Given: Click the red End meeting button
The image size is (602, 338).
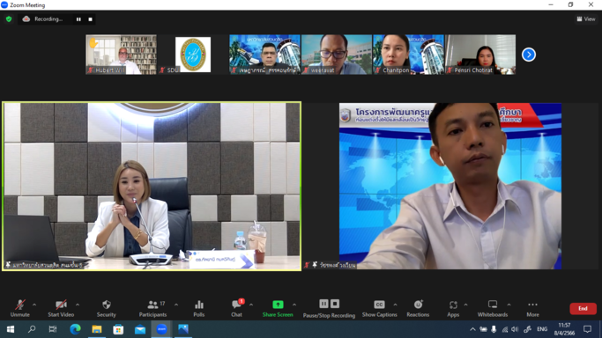Looking at the screenshot, I should pyautogui.click(x=583, y=308).
